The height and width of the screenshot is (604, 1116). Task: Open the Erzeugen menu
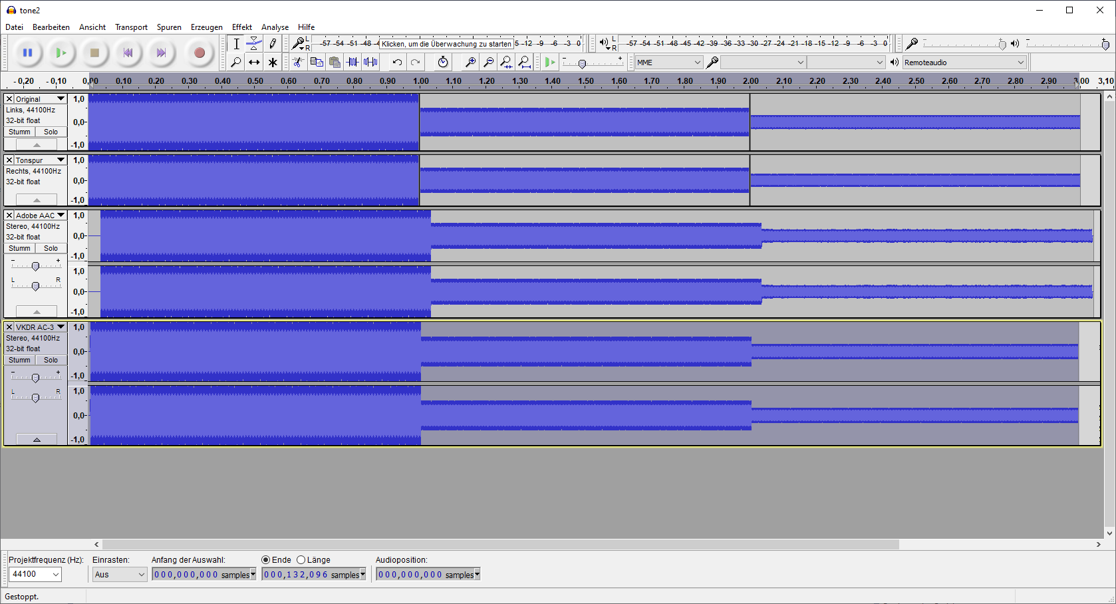(206, 27)
